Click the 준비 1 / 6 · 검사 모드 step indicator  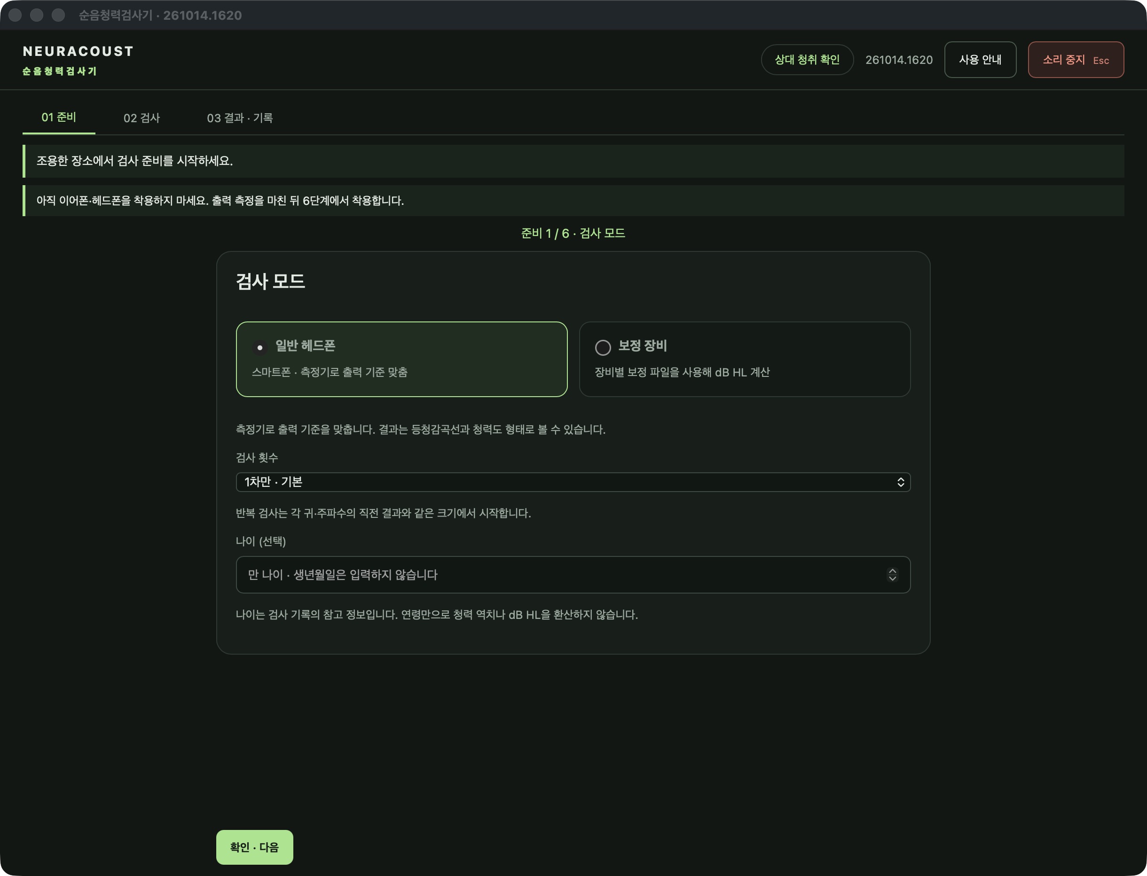[x=573, y=233]
